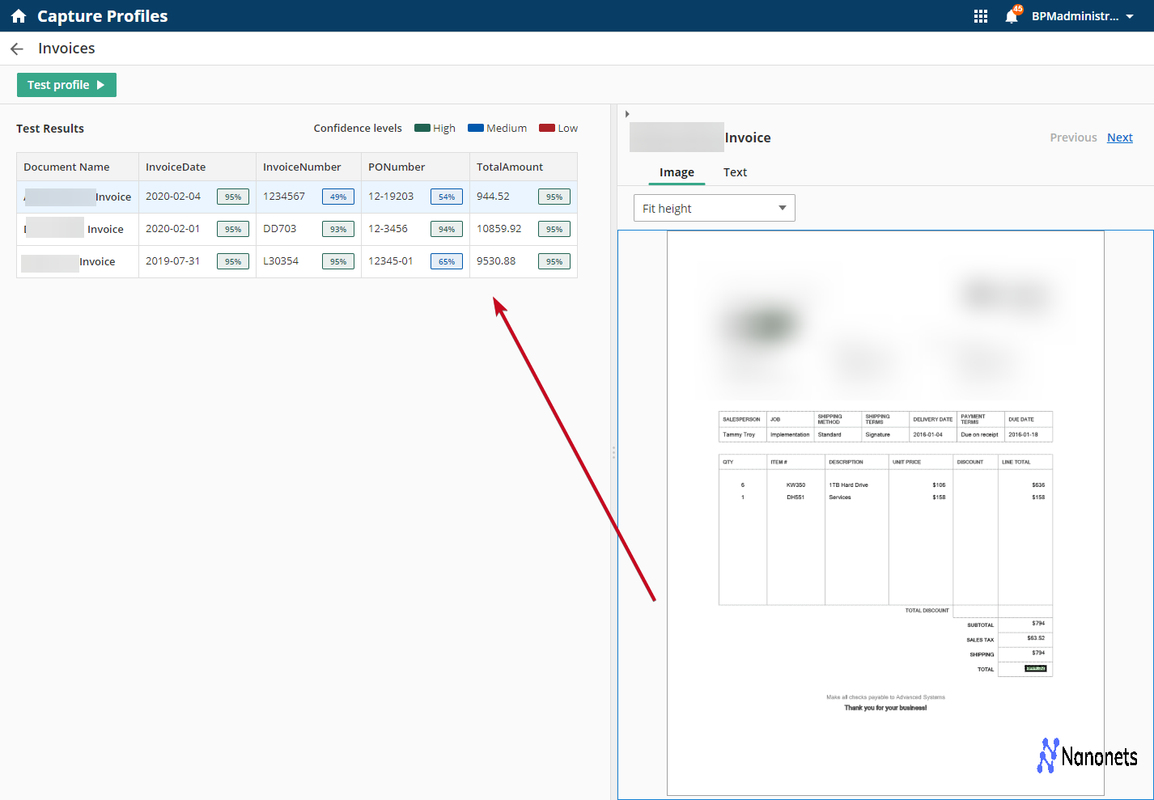The width and height of the screenshot is (1154, 800).
Task: Open the Fit height zoom dropdown
Action: [713, 208]
